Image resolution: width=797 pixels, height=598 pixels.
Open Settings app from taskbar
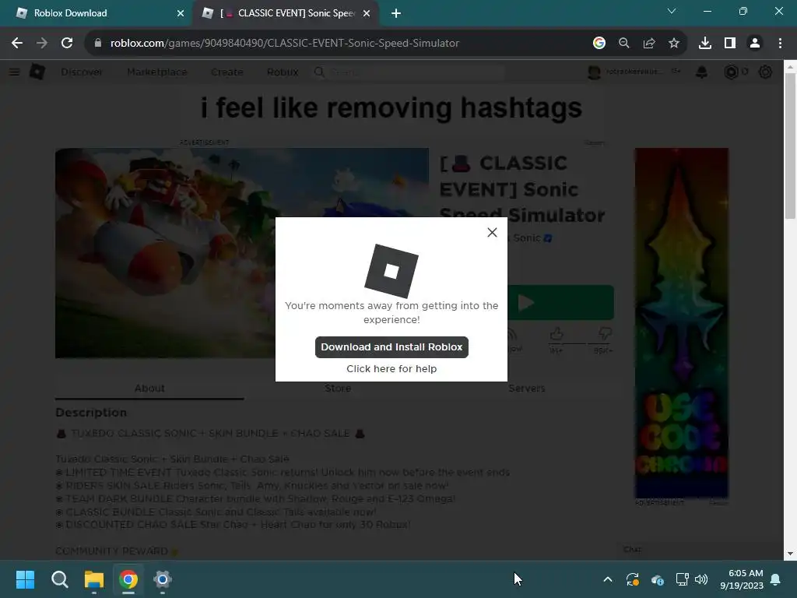click(x=163, y=579)
